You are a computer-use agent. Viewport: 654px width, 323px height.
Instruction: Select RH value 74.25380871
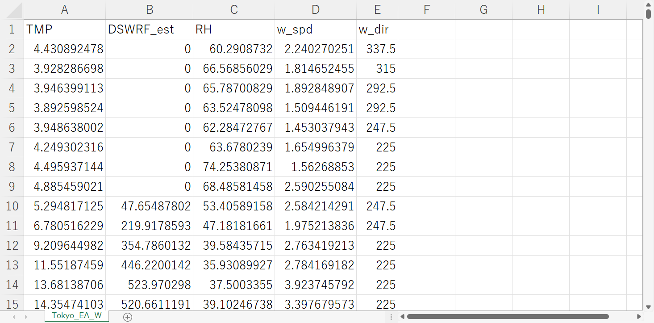tap(234, 167)
